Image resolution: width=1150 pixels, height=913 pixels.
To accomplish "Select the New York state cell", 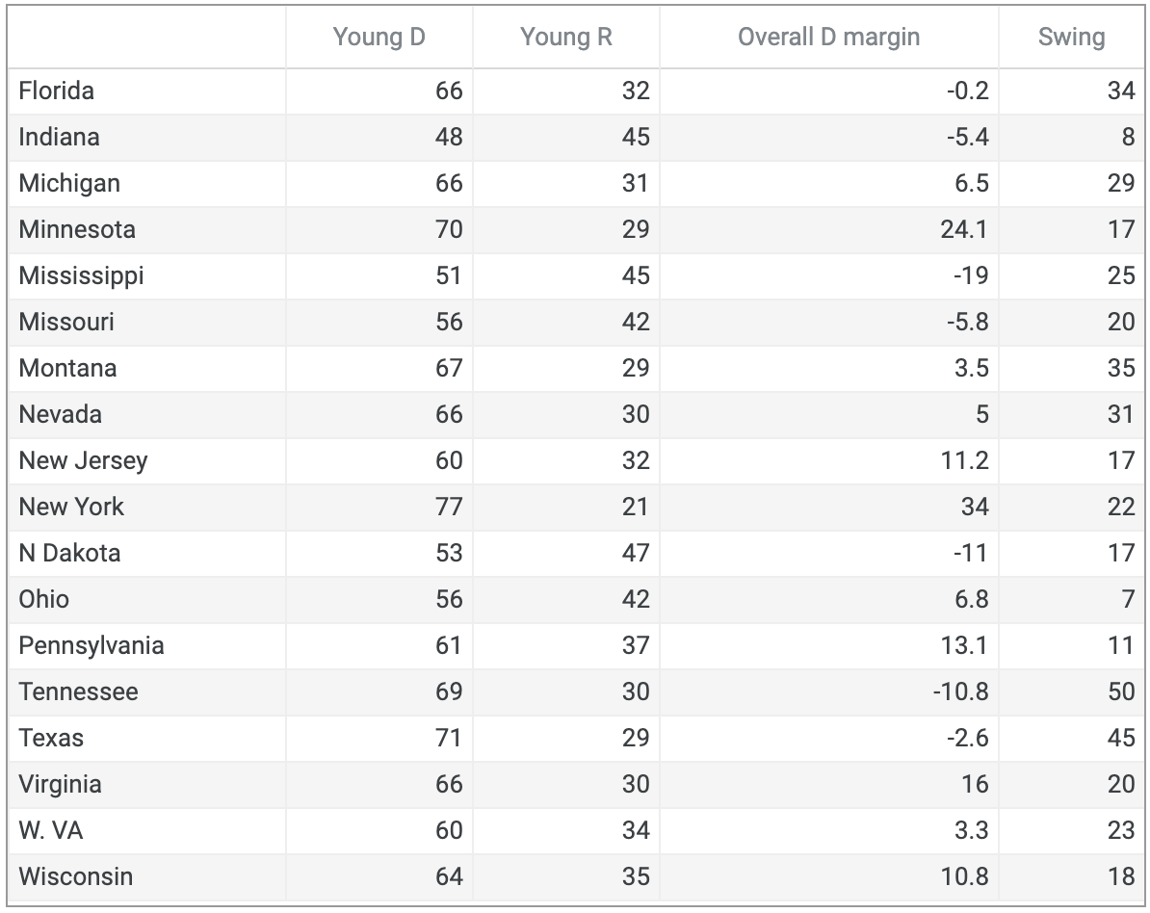I will 71,507.
